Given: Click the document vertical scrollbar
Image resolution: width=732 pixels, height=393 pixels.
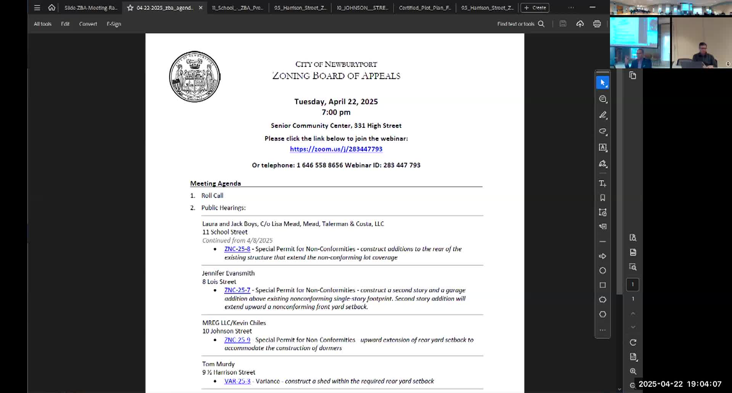Looking at the screenshot, I should tap(619, 183).
